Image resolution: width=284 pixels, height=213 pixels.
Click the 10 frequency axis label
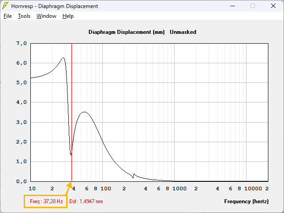[32, 188]
